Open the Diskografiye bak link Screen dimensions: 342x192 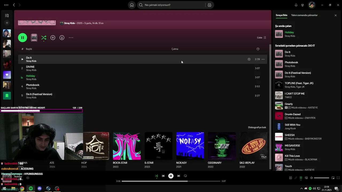257,127
